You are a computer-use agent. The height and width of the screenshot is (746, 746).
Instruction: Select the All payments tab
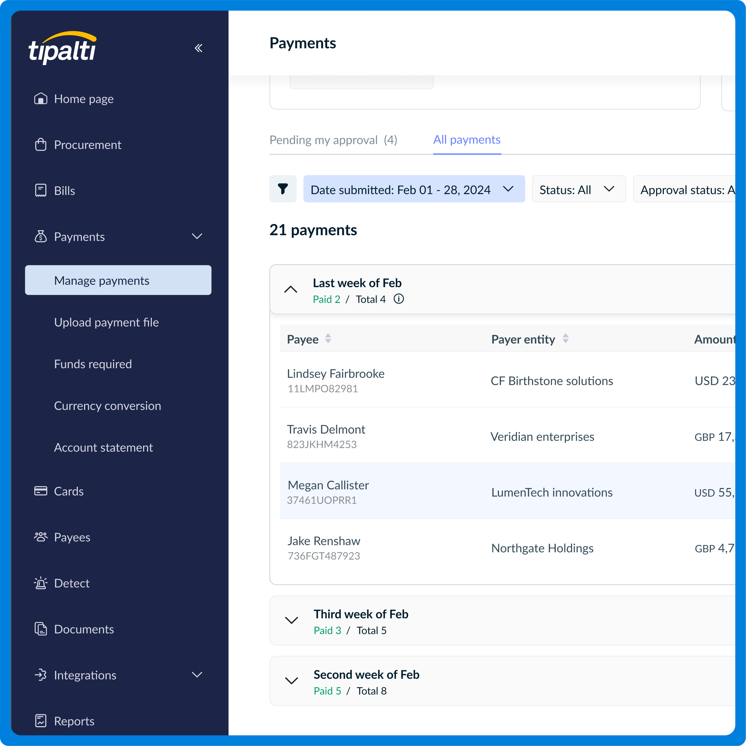click(466, 140)
